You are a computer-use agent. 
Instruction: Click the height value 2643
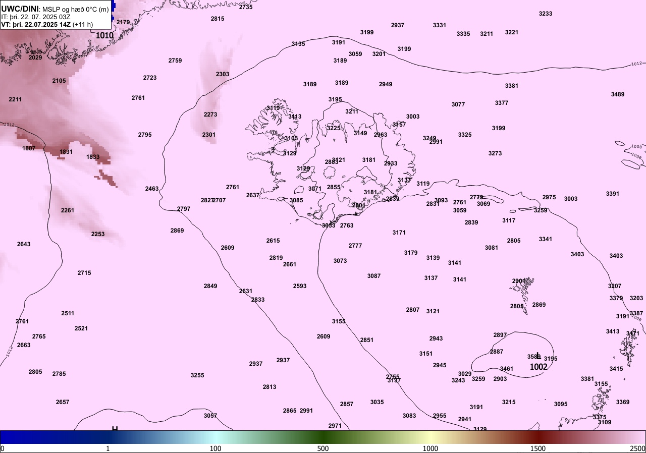[24, 244]
